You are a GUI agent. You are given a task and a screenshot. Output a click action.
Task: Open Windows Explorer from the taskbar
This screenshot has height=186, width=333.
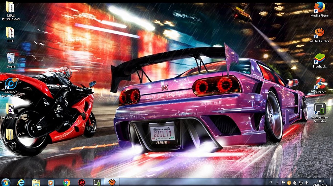[36, 182]
